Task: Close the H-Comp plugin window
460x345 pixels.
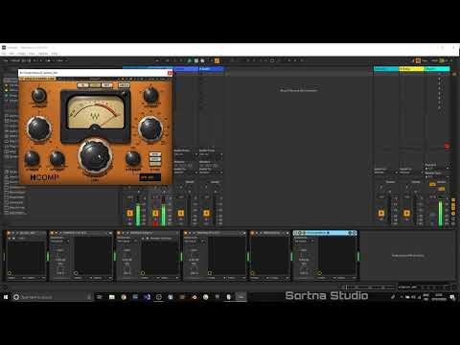Action: click(x=170, y=73)
